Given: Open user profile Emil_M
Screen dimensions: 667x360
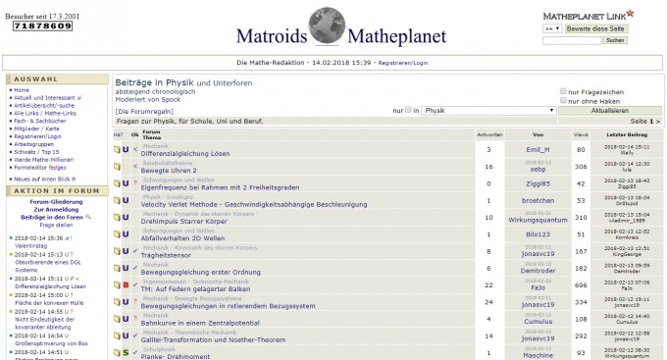Looking at the screenshot, I should (538, 150).
